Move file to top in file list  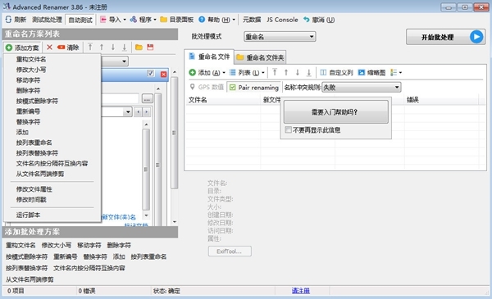275,72
